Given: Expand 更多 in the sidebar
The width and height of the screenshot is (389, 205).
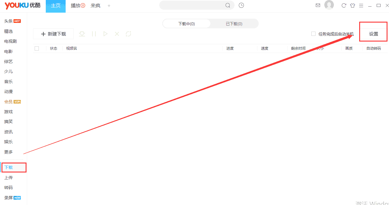Looking at the screenshot, I should [x=8, y=152].
